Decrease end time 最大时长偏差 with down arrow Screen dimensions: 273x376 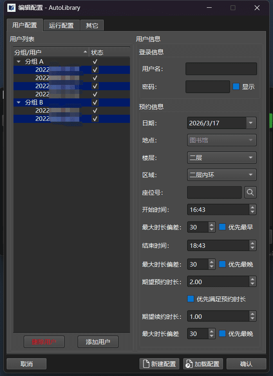212,267
